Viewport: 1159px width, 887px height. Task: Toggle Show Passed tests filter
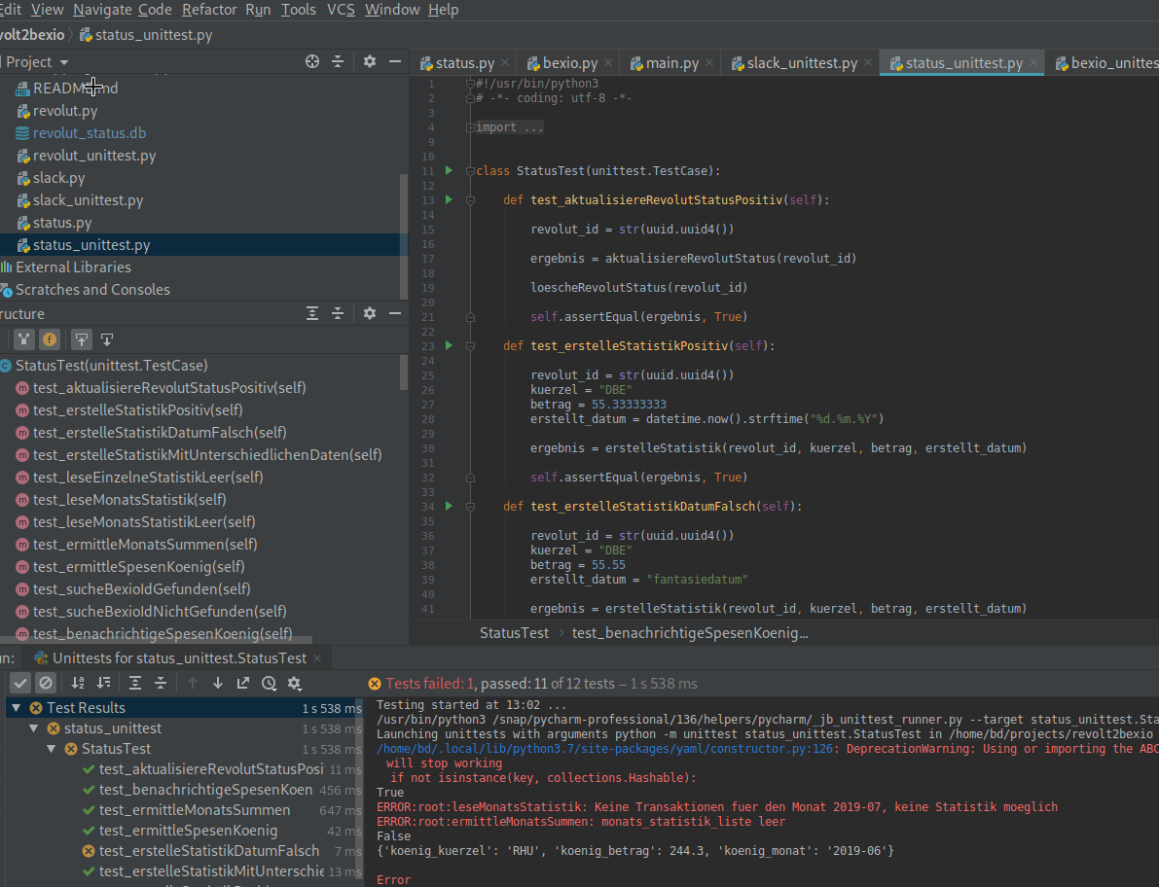[x=20, y=683]
